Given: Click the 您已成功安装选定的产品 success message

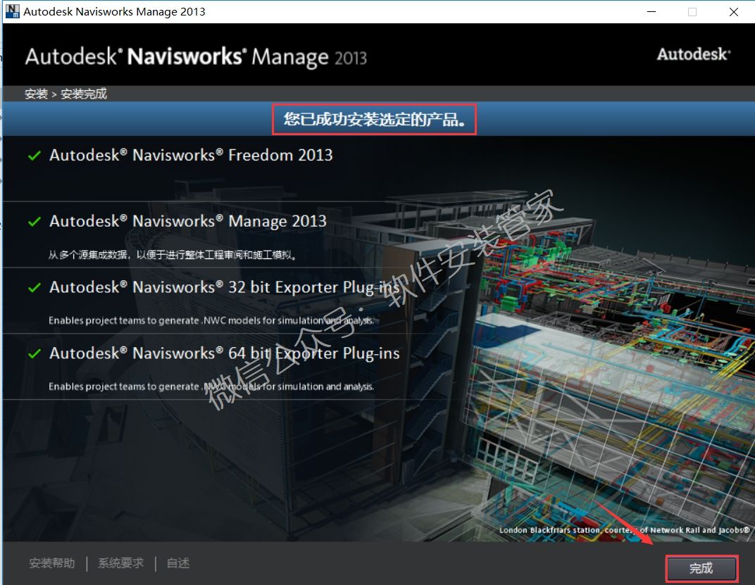Looking at the screenshot, I should click(x=375, y=120).
